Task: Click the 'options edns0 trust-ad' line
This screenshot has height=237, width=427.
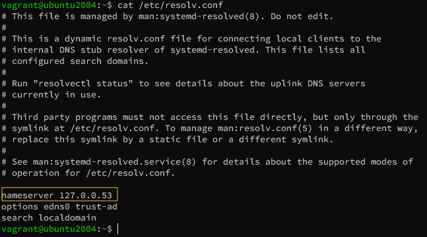Action: point(59,207)
